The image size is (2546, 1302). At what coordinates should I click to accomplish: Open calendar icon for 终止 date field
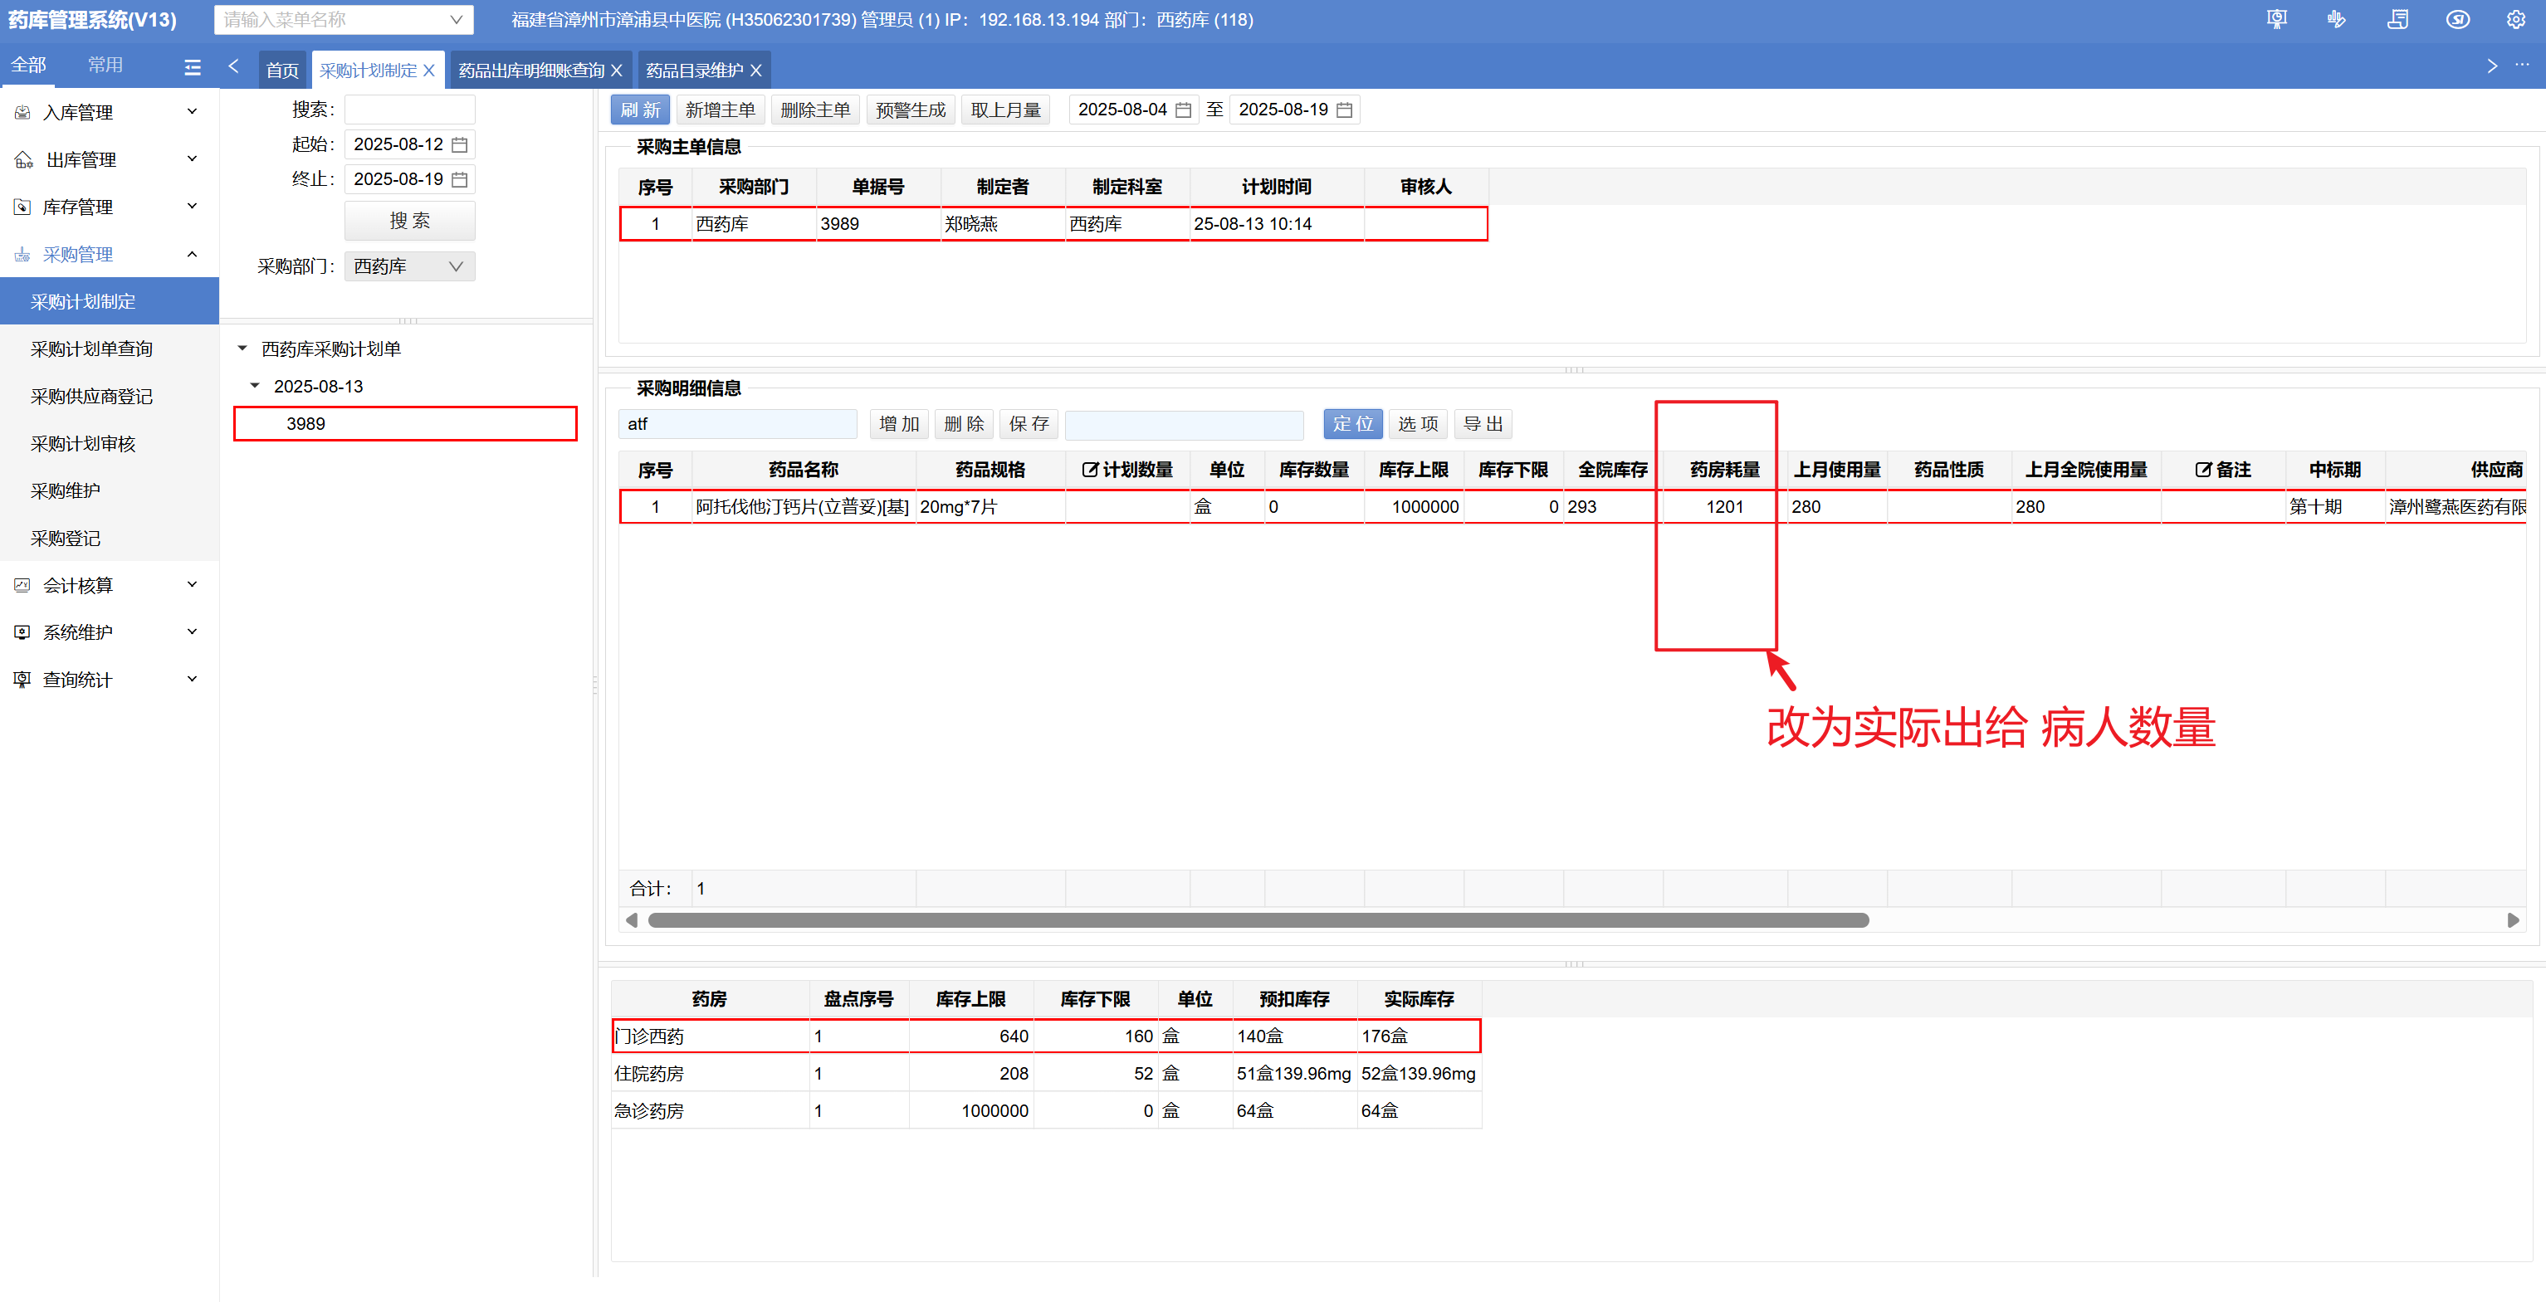(460, 180)
